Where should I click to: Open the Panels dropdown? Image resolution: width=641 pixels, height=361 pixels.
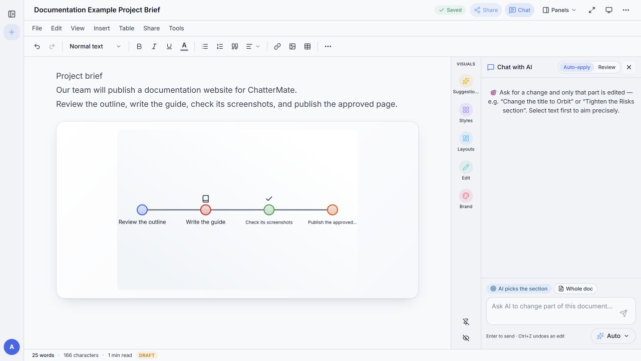559,10
